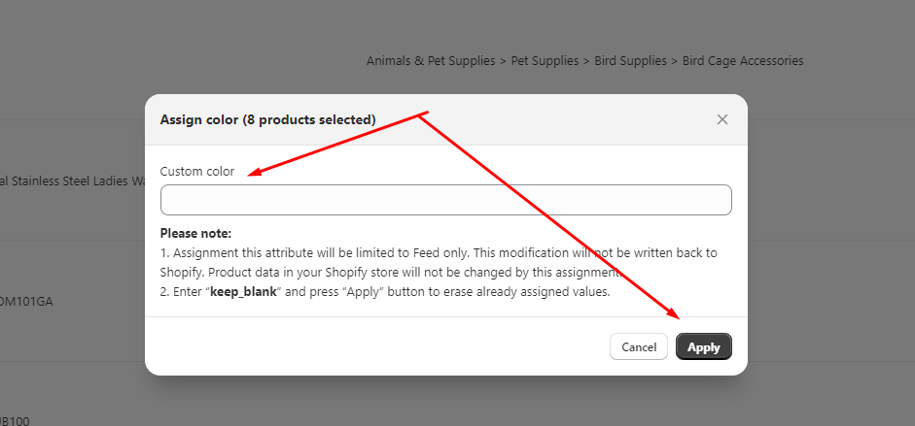Click the OM101GA product row text

click(x=27, y=302)
